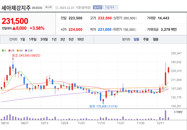Screen dimensions: 187x130
Task: Click the orange 60-day moving average swatch
Action: [x=18, y=51]
